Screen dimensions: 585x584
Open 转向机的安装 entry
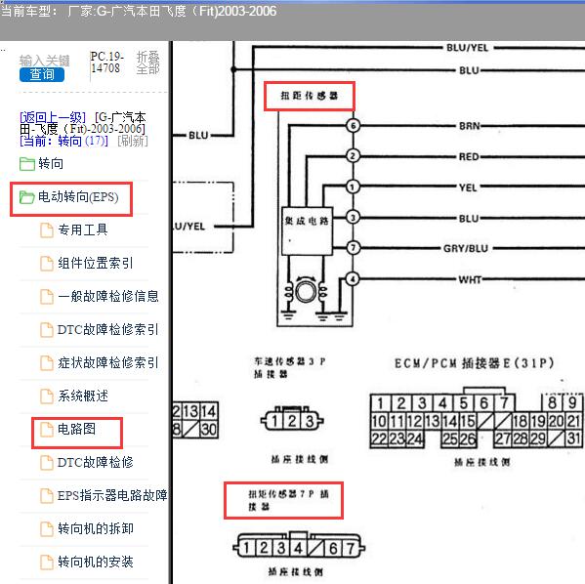click(x=96, y=562)
